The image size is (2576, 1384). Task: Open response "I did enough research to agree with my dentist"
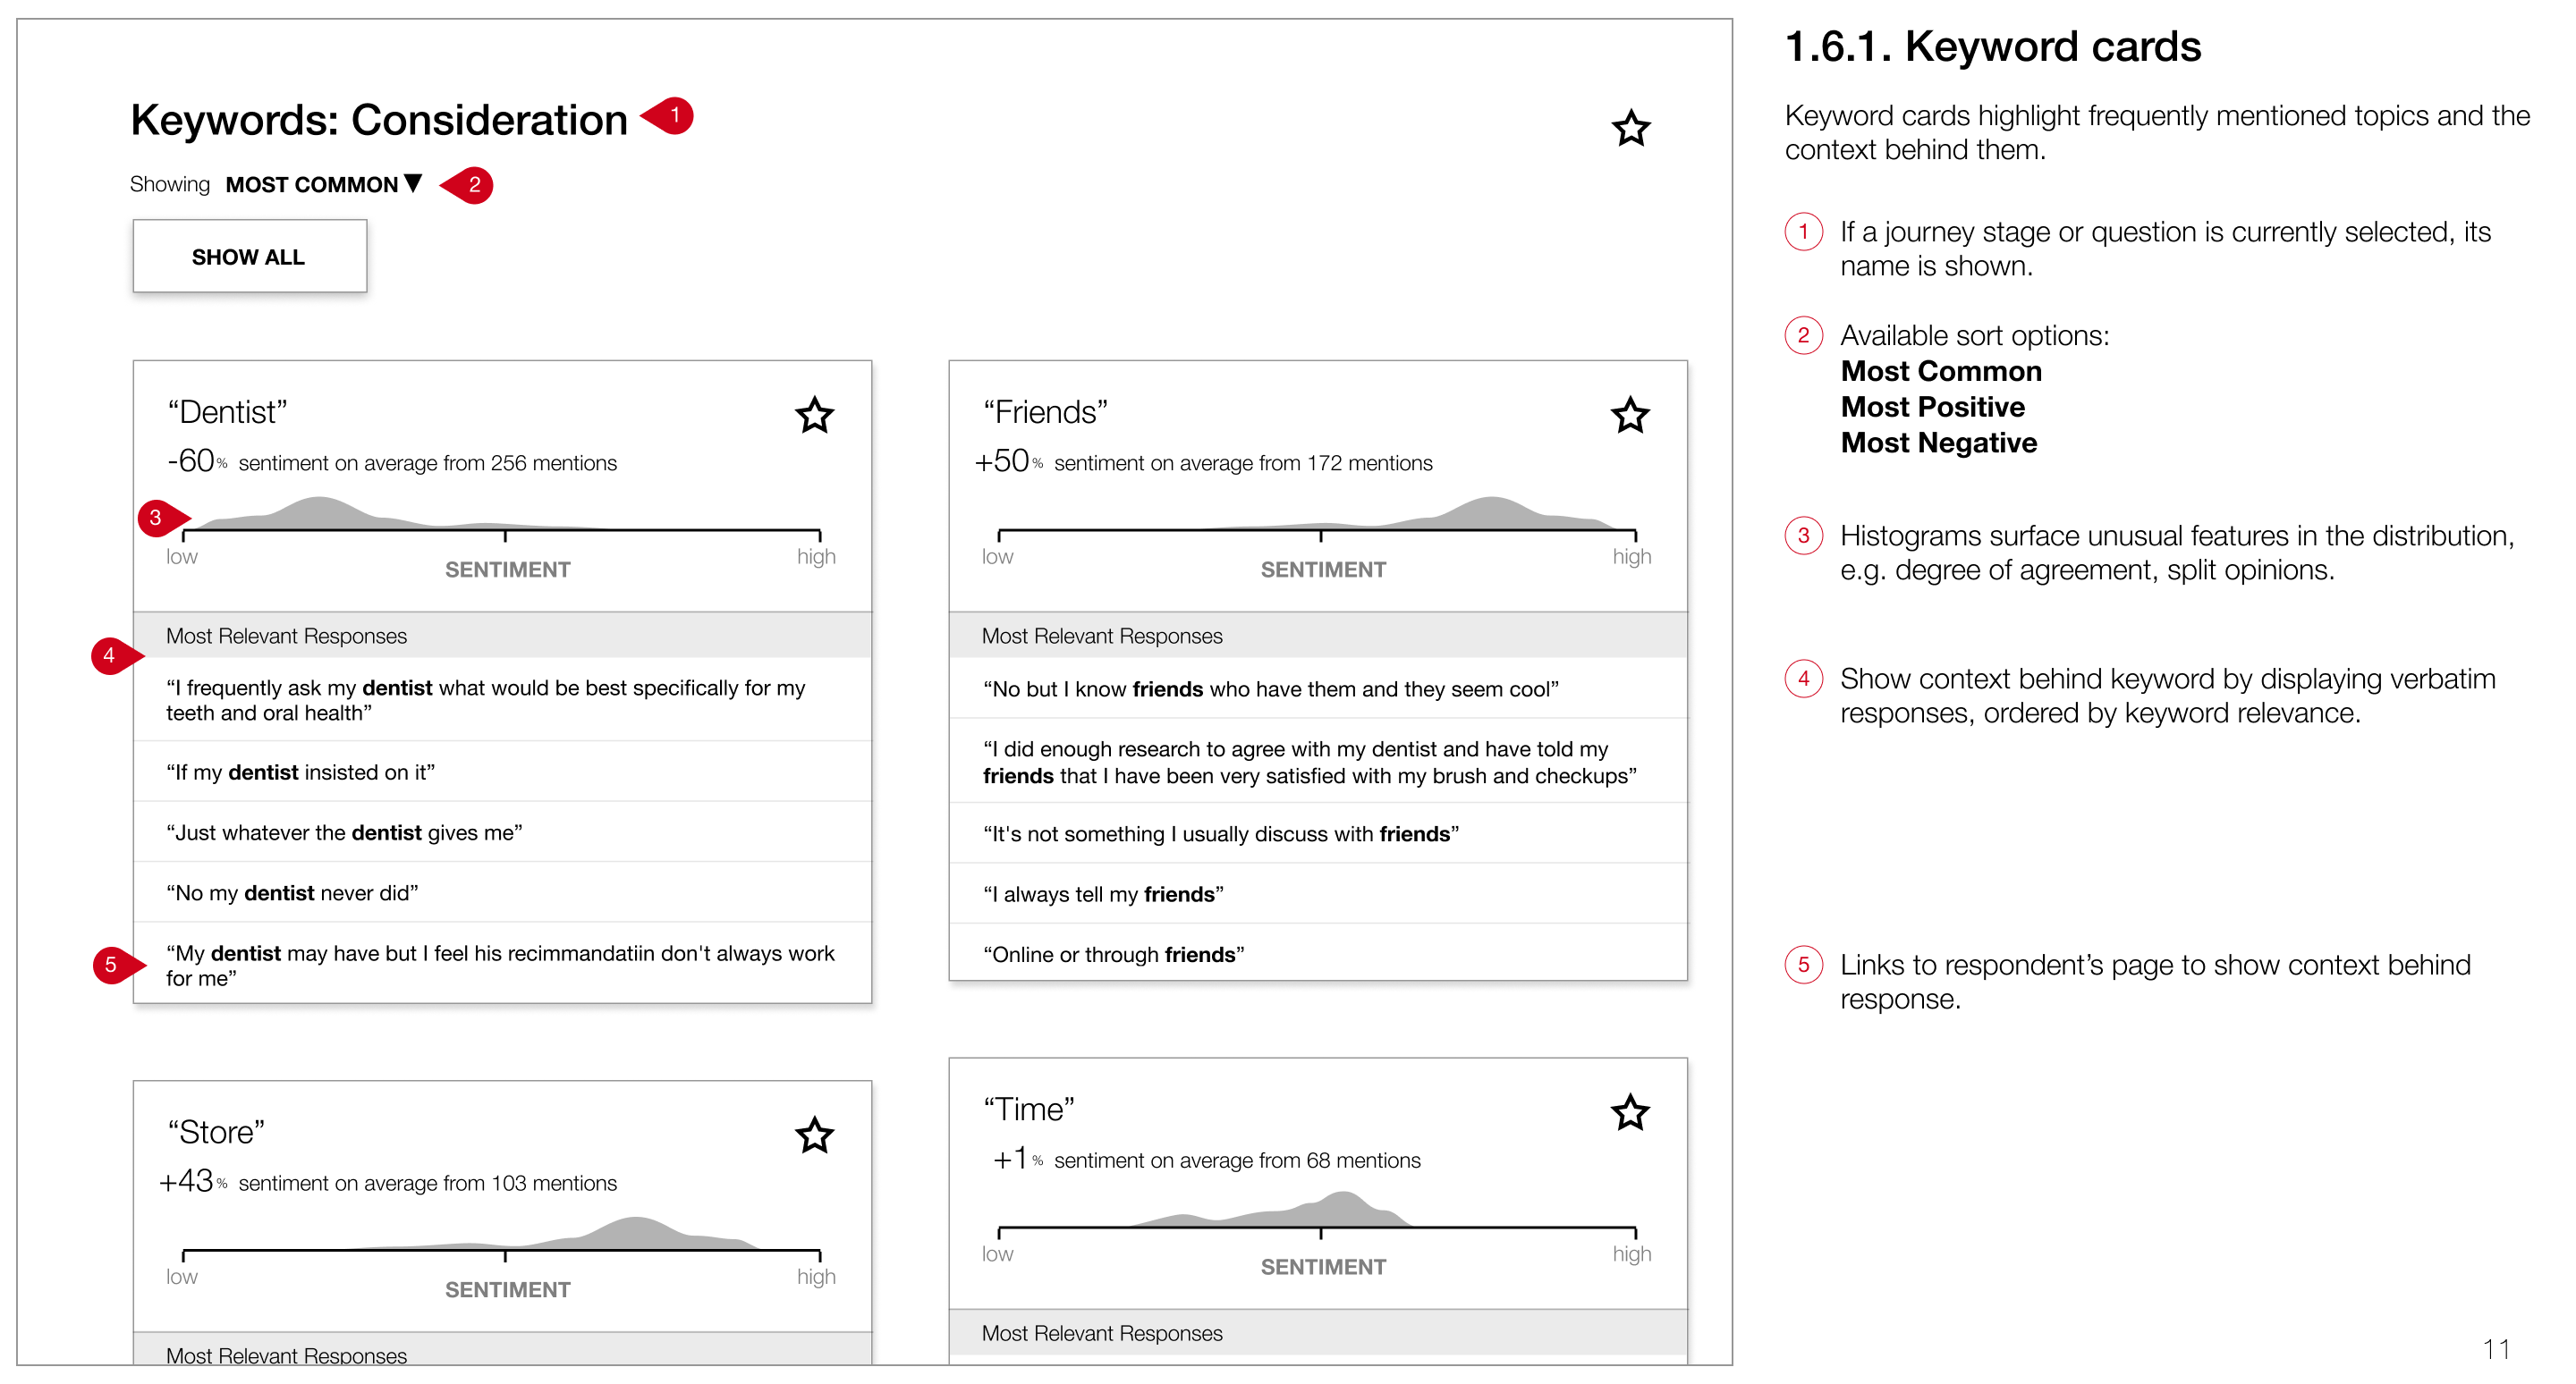(x=1318, y=762)
